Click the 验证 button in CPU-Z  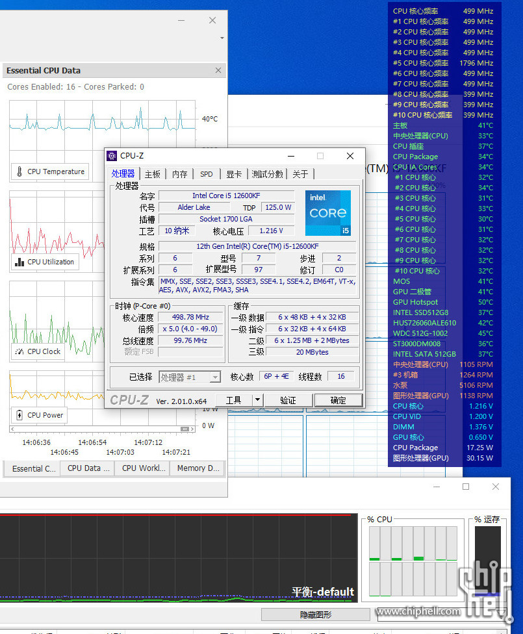pos(288,400)
